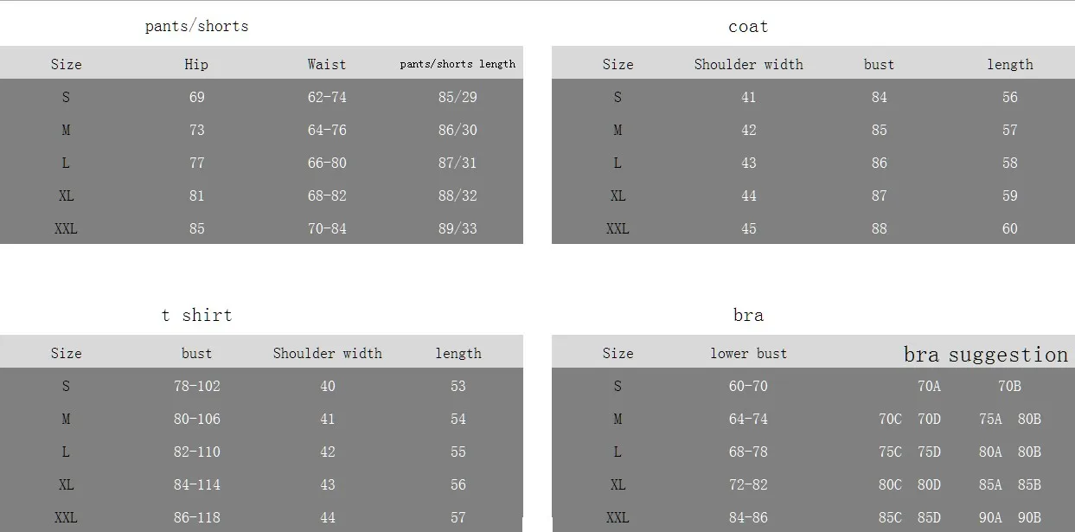The height and width of the screenshot is (532, 1075).
Task: Select coat bust value 86
Action: (x=879, y=163)
